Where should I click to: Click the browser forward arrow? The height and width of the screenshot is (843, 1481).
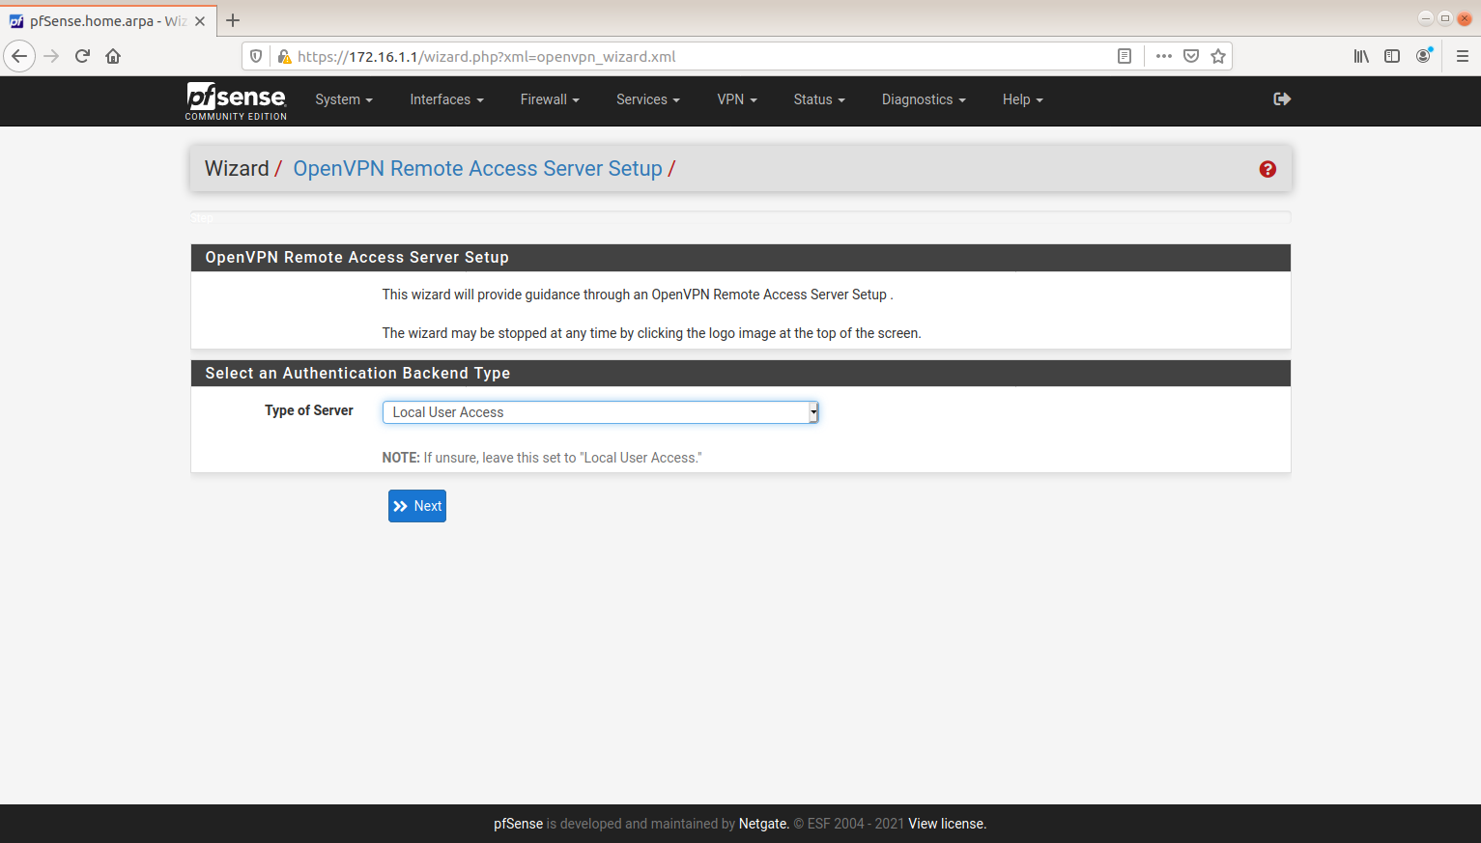point(51,56)
